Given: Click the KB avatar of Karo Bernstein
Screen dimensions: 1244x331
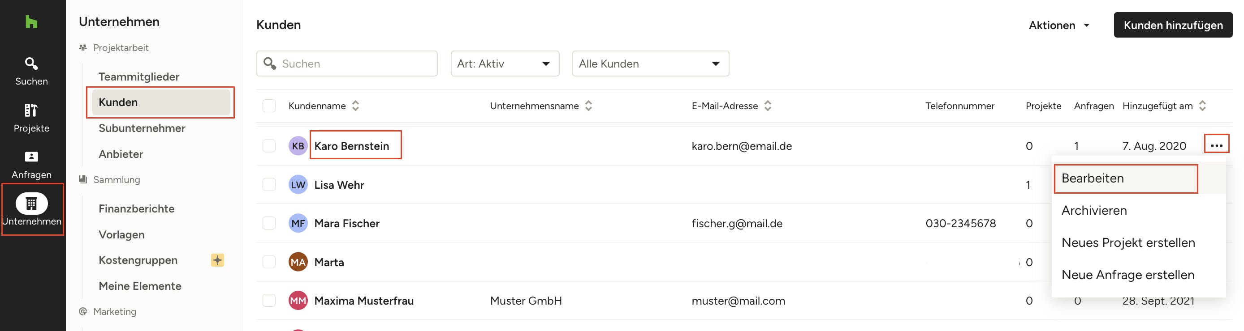Looking at the screenshot, I should pos(298,146).
